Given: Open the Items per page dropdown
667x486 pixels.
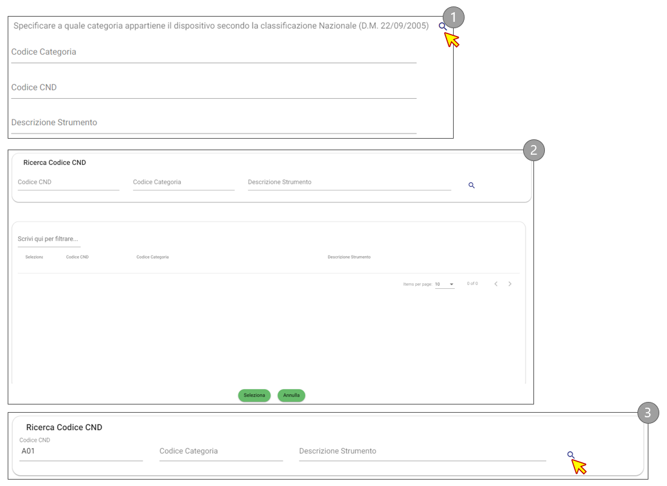Looking at the screenshot, I should [x=444, y=284].
